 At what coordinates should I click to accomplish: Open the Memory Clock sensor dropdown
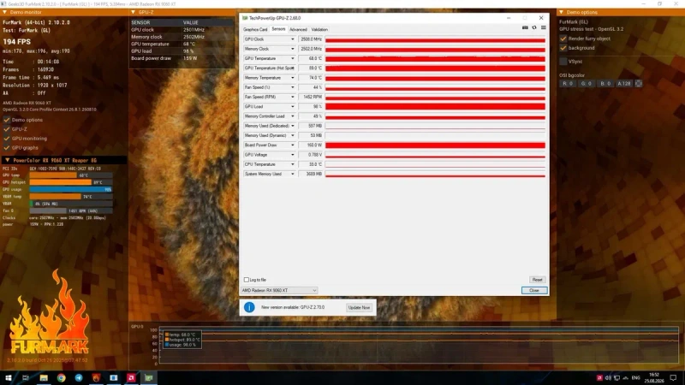coord(292,49)
